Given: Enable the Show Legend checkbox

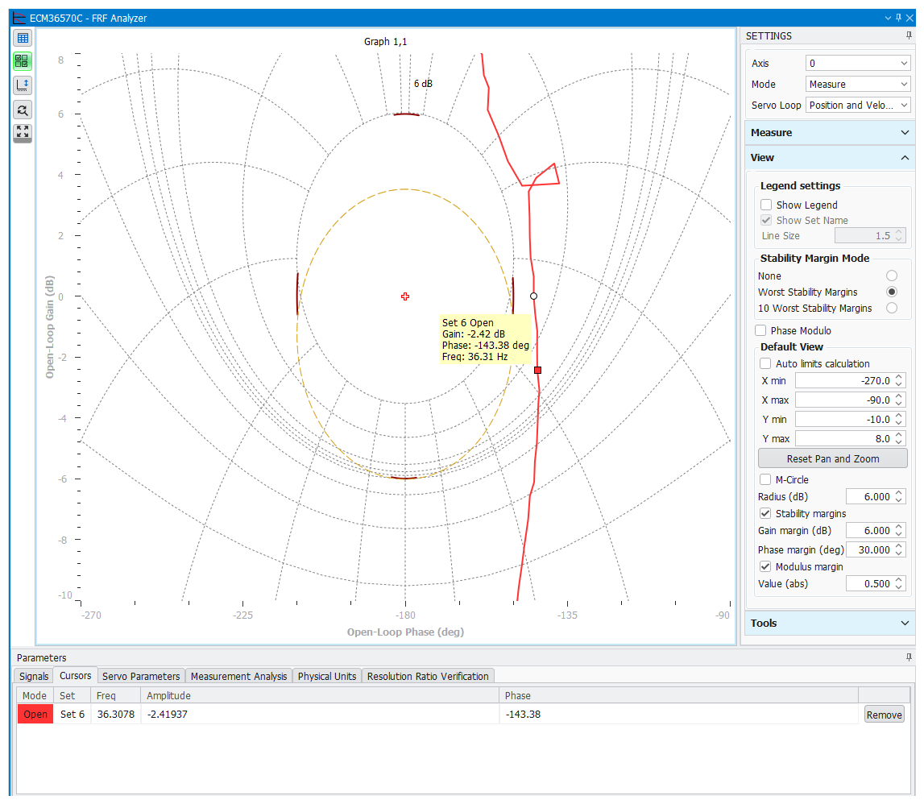Looking at the screenshot, I should (765, 205).
